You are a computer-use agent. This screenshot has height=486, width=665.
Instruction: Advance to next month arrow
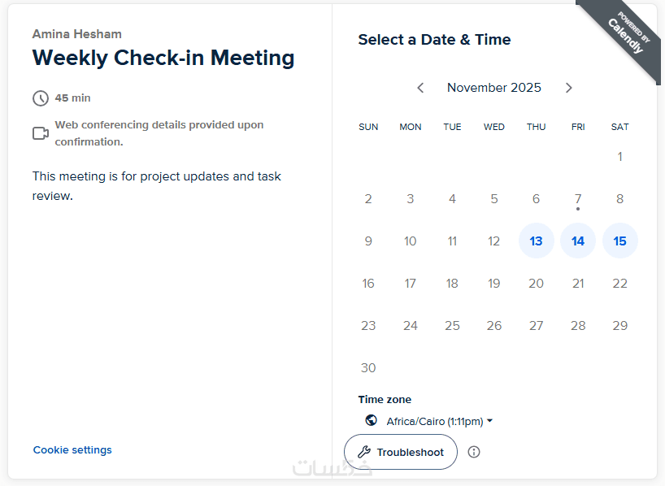pos(569,88)
